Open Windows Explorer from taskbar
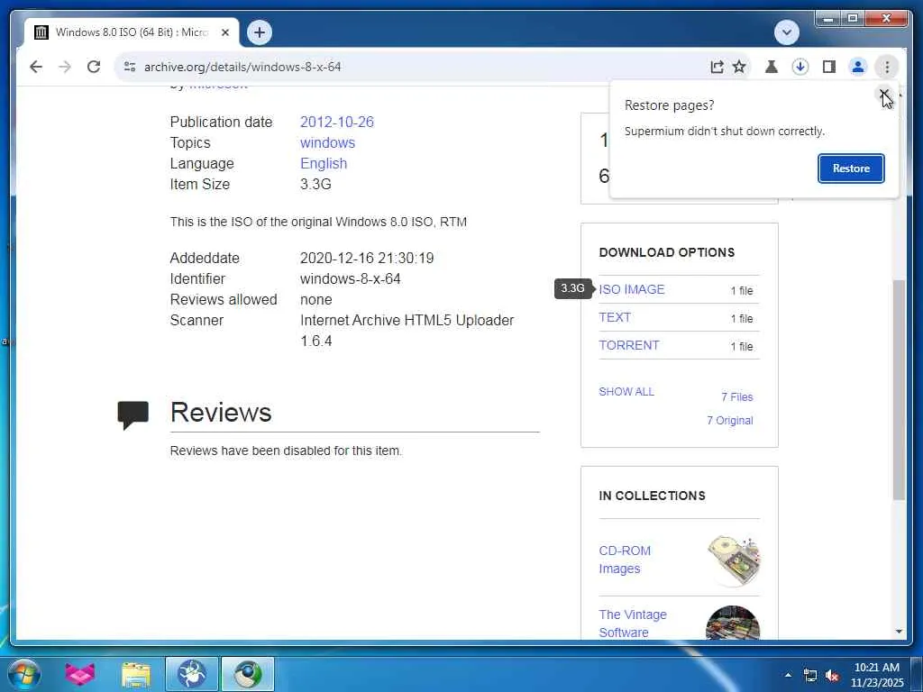 136,674
